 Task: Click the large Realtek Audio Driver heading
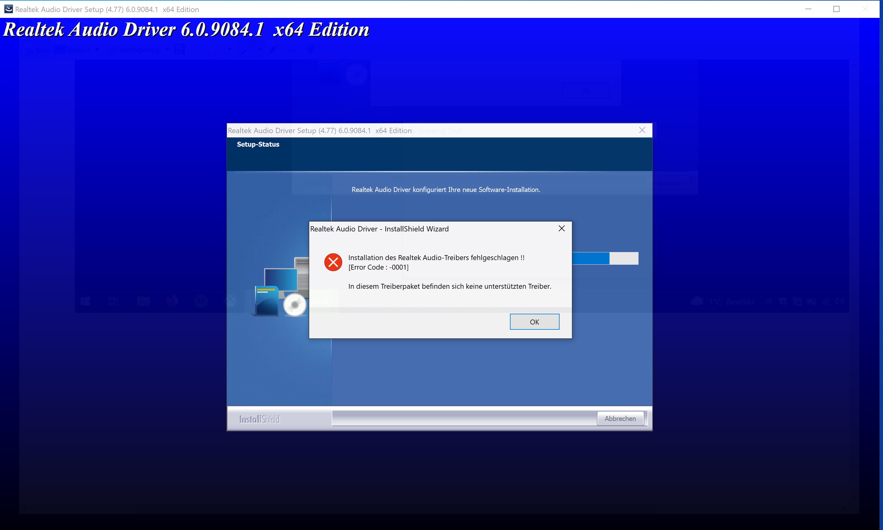tap(186, 30)
